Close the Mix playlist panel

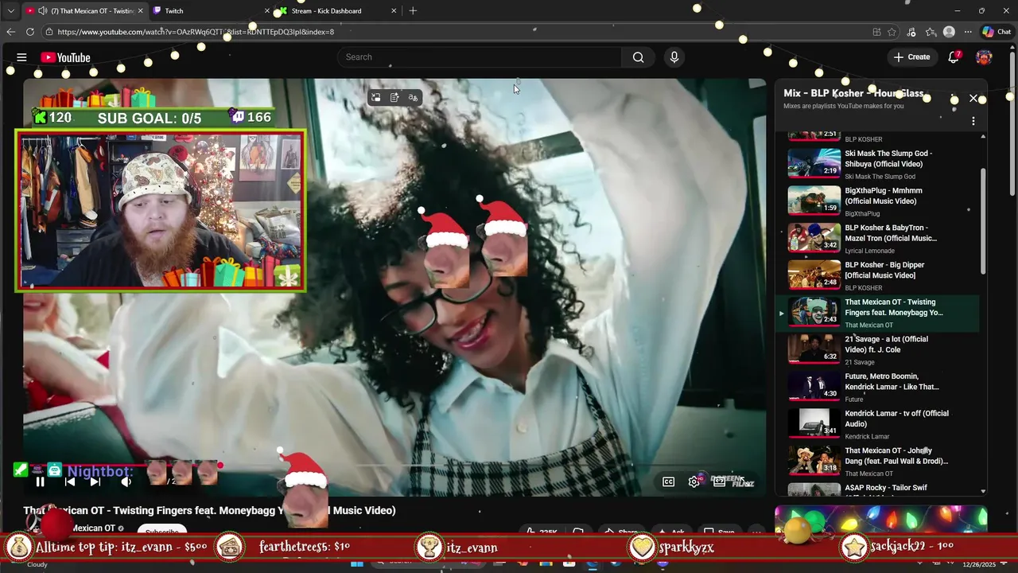click(x=973, y=99)
